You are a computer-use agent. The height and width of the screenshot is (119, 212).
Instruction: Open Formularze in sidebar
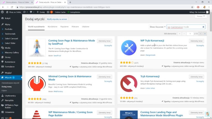10,67
